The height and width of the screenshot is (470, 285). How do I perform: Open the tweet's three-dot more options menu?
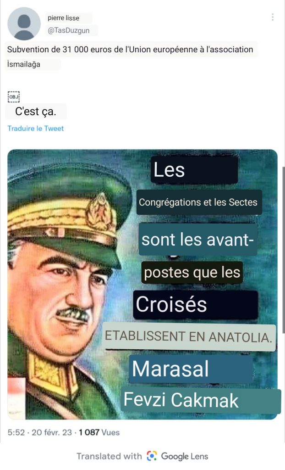point(273,17)
